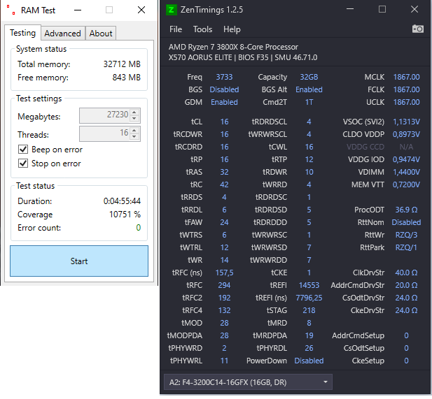Click the BGS Alt Enabled value

[x=309, y=89]
